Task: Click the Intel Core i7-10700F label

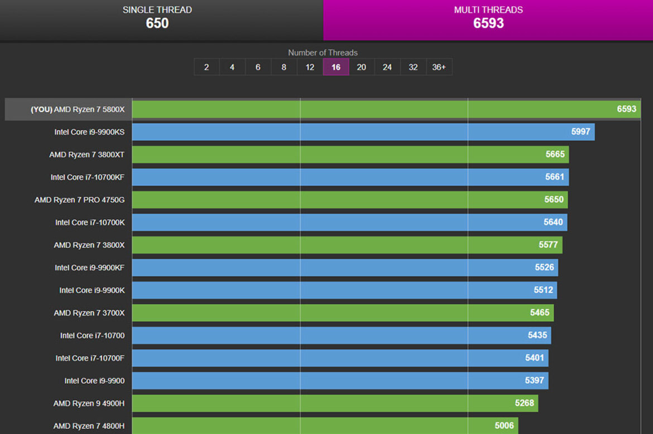Action: [90, 358]
